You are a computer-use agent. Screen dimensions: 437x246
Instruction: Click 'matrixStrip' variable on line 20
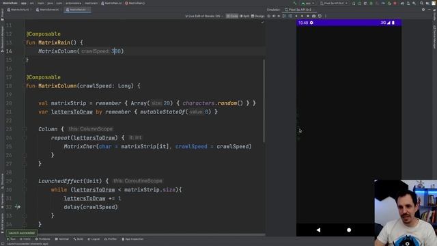coord(68,103)
